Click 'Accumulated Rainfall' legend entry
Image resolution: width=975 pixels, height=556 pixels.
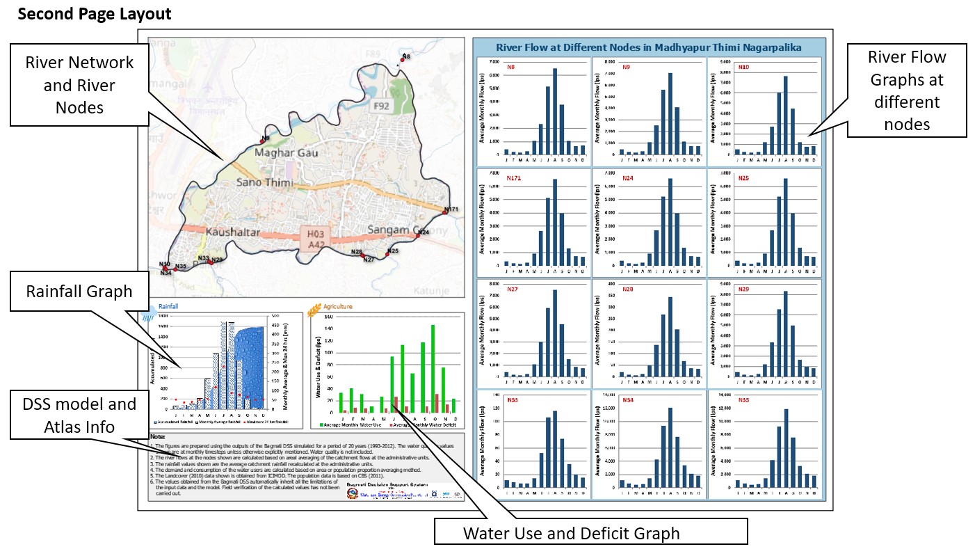[x=175, y=422]
